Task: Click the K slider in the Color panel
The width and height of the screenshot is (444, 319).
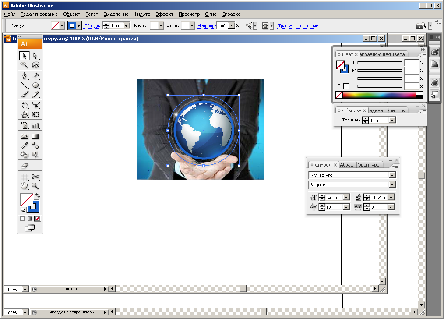Action: 380,86
